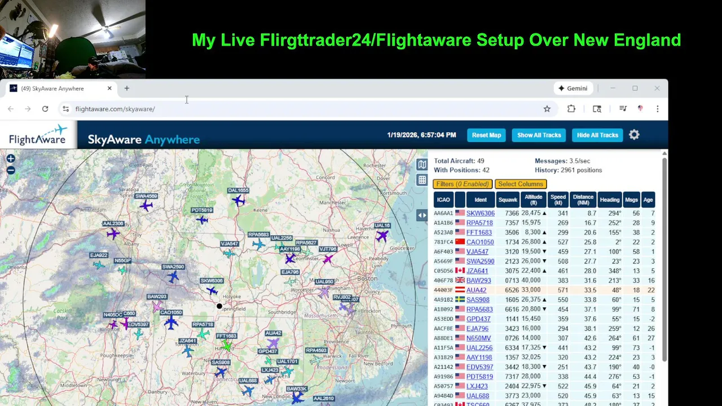
Task: Select the BAW33K aircraft on the map
Action: [x=297, y=398]
